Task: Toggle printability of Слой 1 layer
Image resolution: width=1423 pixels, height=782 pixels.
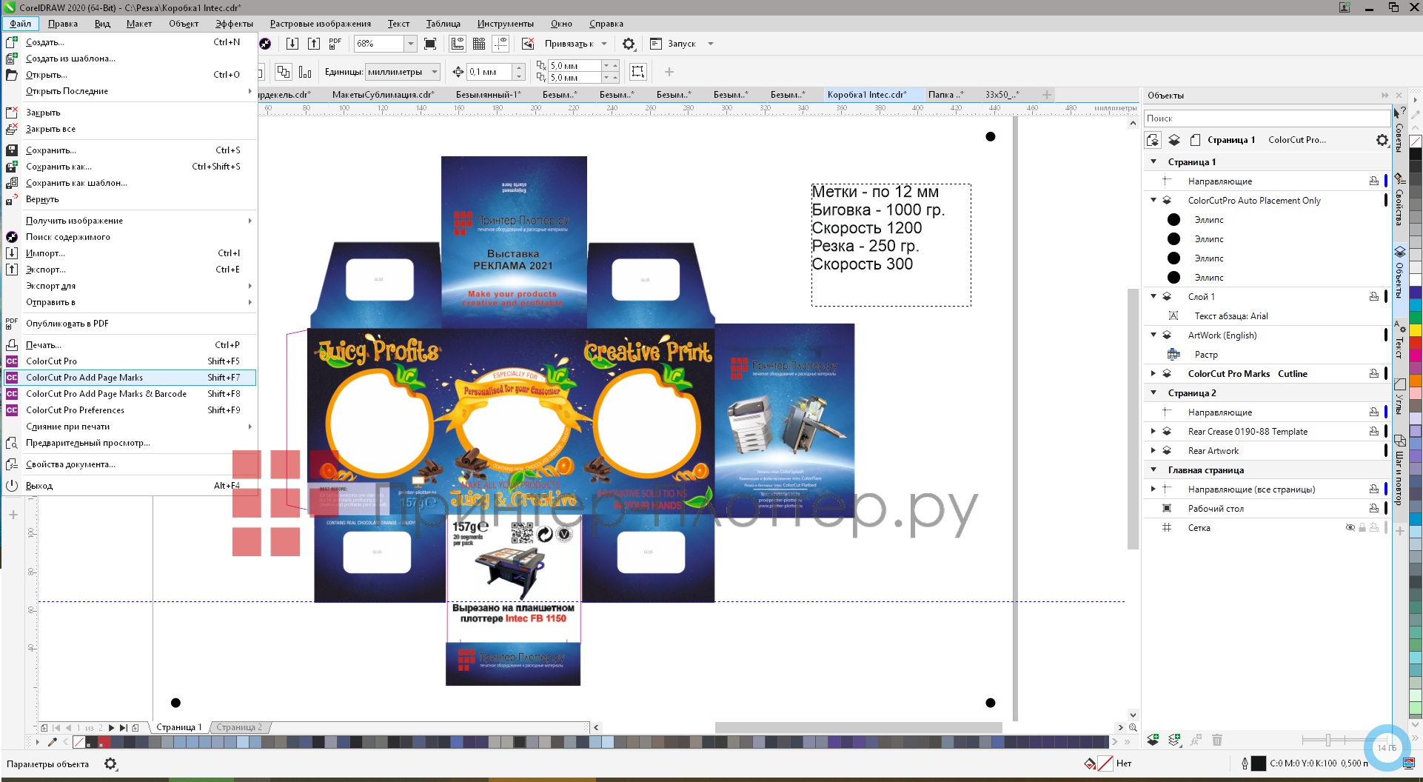Action: coord(1374,296)
